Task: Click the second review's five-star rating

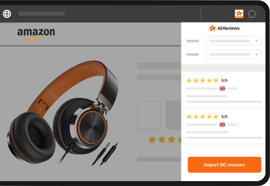Action: (x=203, y=116)
